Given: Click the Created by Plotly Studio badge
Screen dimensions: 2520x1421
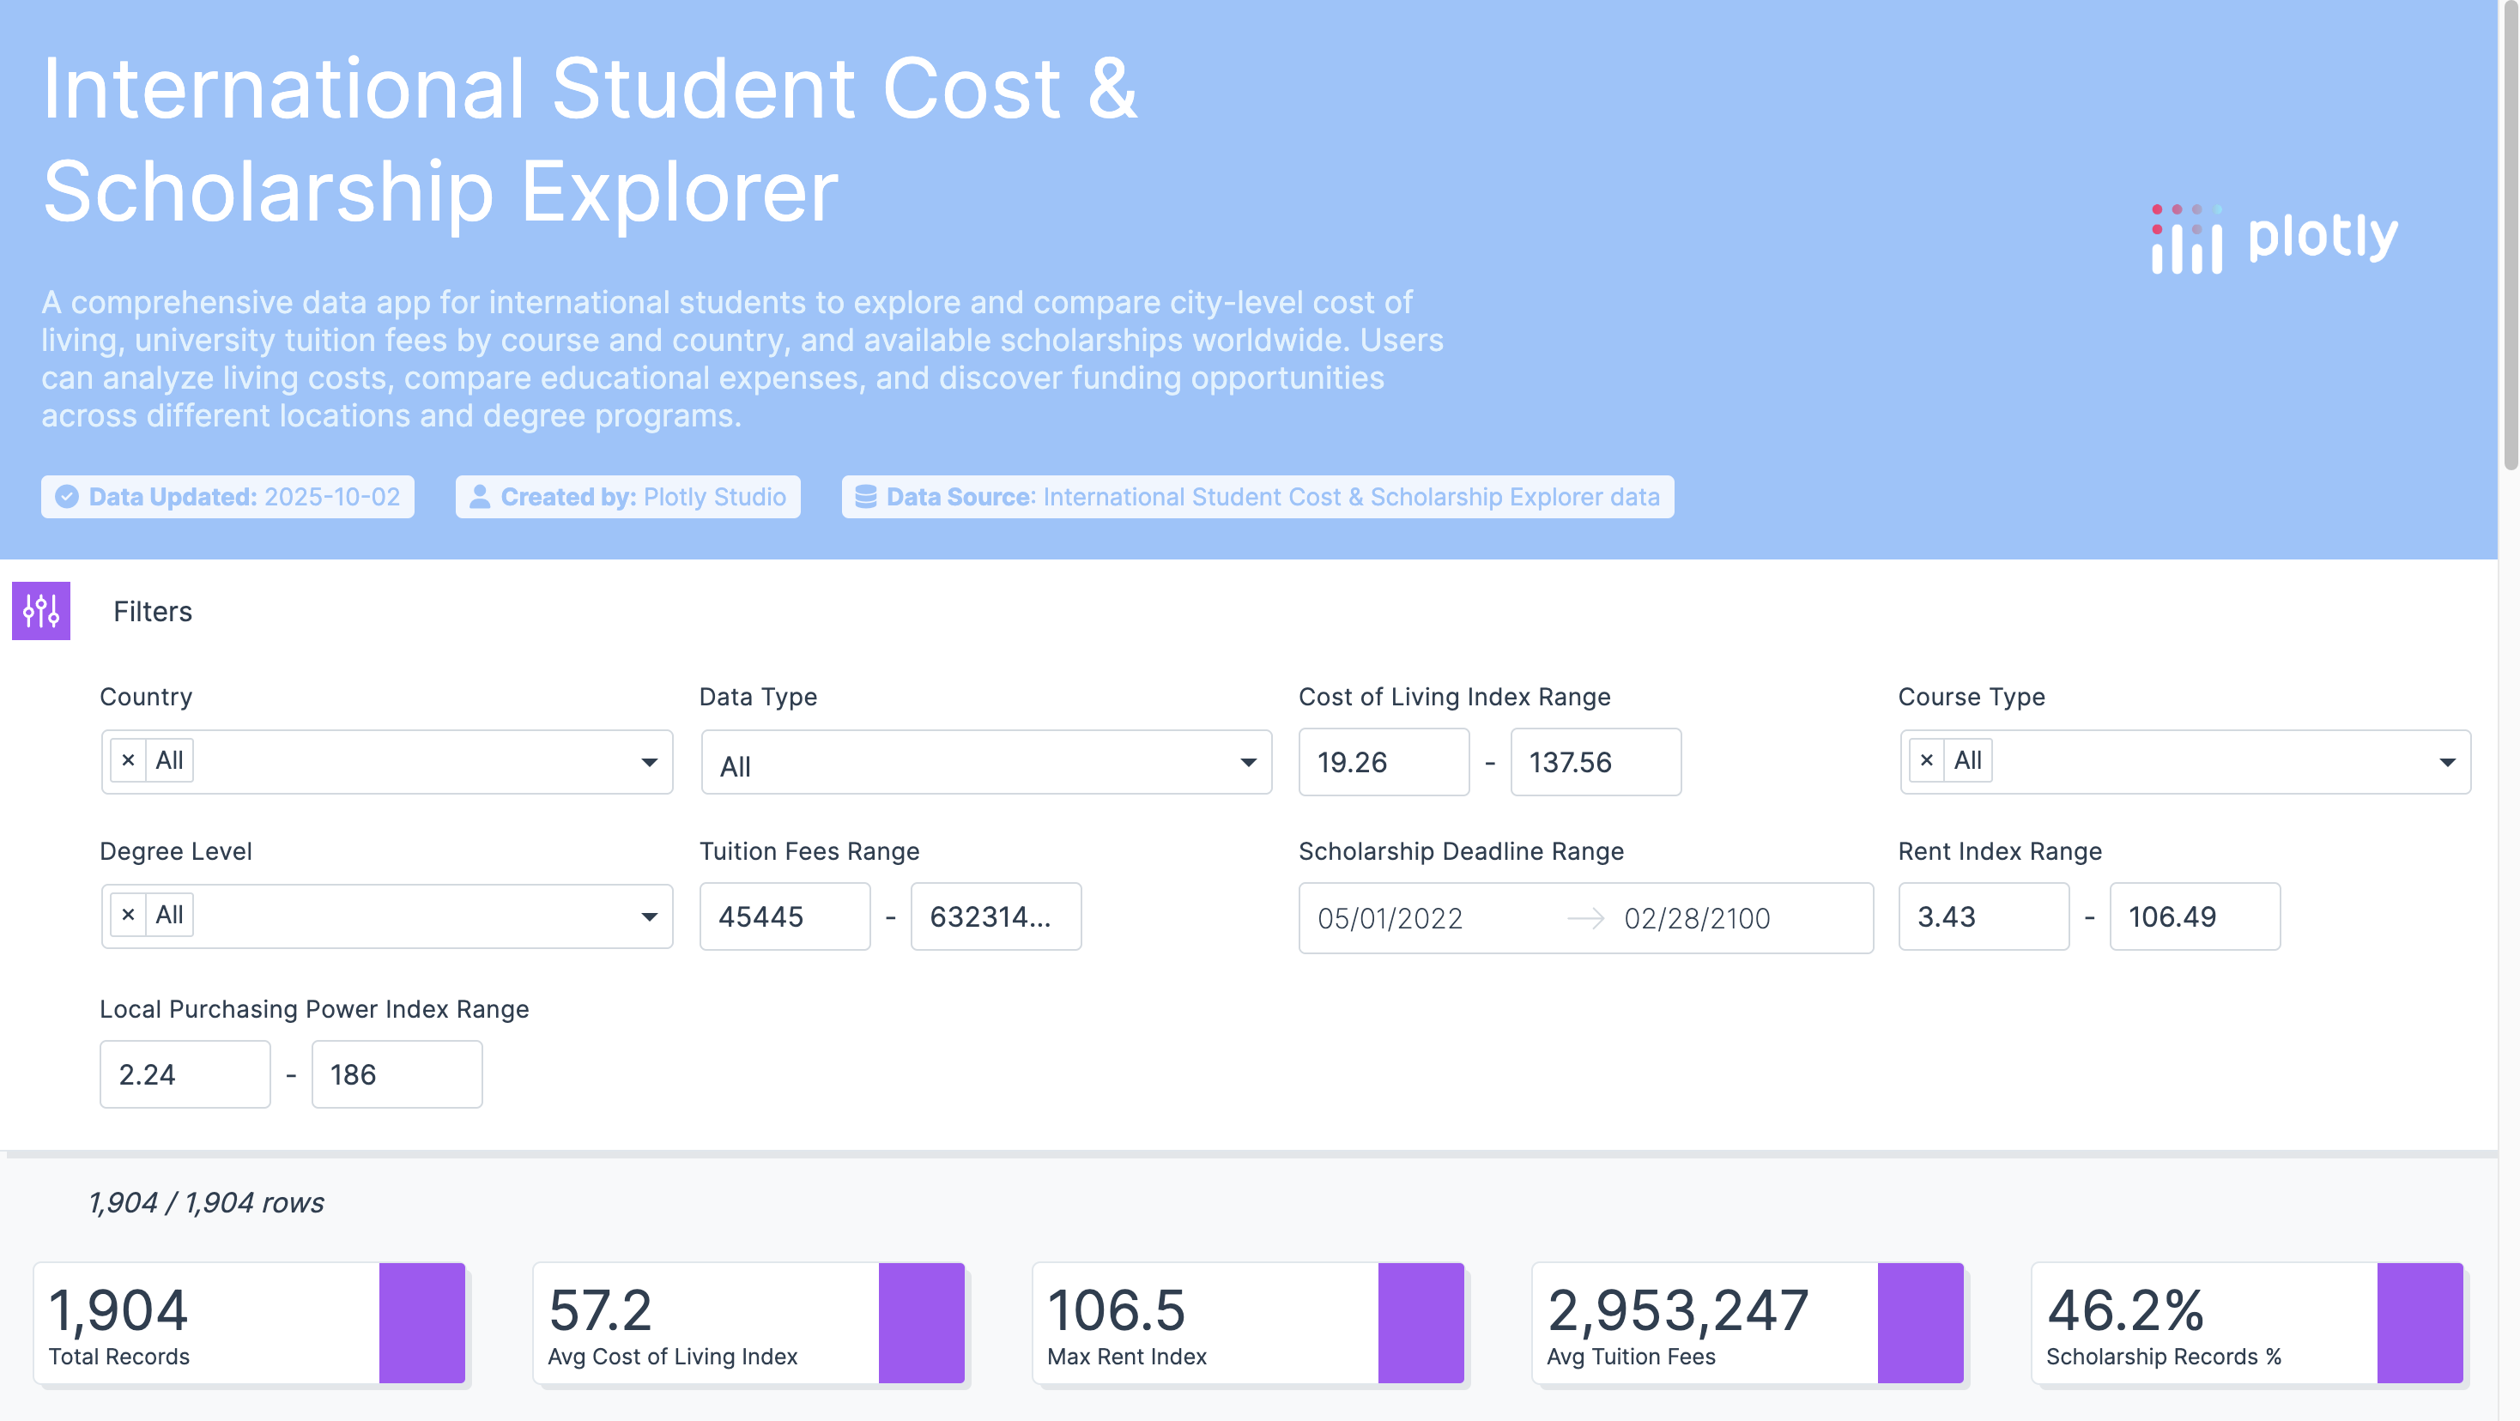Looking at the screenshot, I should pyautogui.click(x=627, y=497).
